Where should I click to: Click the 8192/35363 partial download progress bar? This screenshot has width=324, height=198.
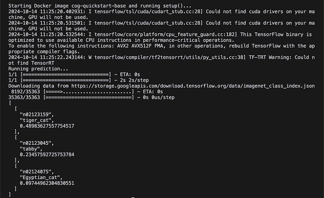tap(87, 92)
